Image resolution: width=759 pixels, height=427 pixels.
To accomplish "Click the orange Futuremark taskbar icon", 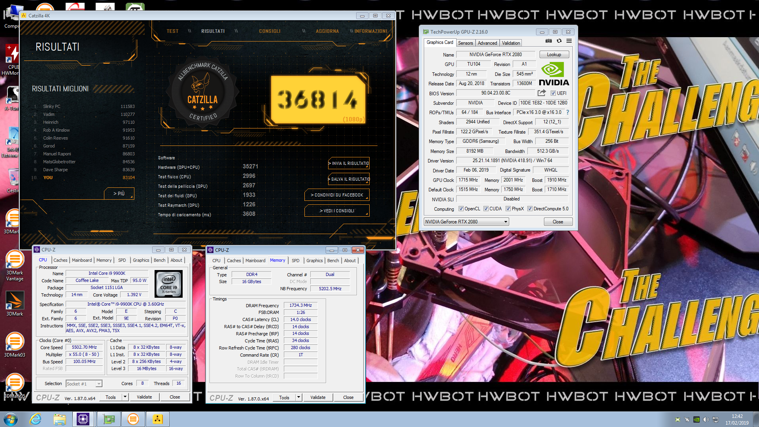I will (133, 419).
